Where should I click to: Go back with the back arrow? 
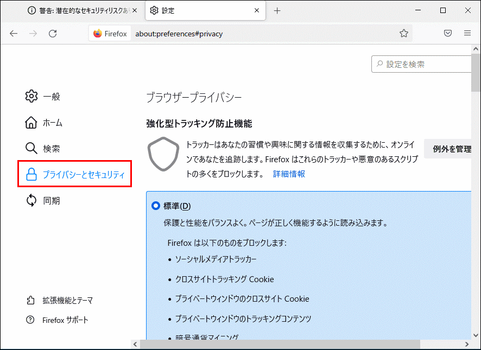tap(14, 34)
